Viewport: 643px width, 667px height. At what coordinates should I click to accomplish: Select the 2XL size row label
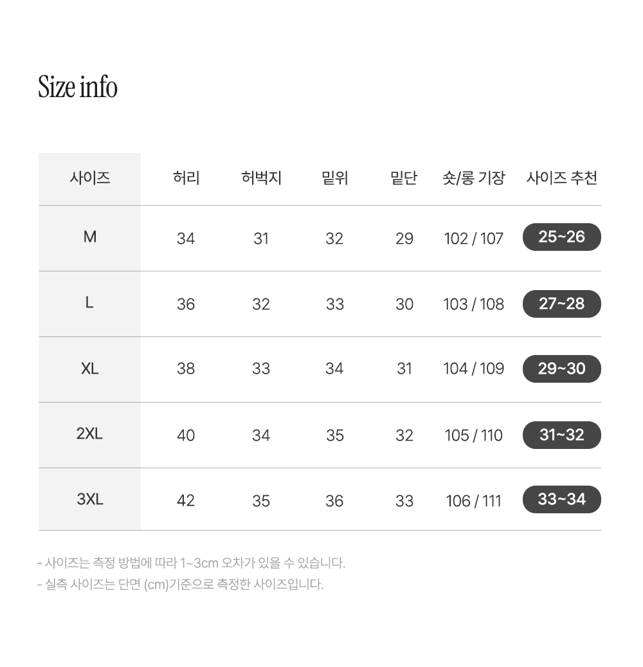tap(89, 434)
